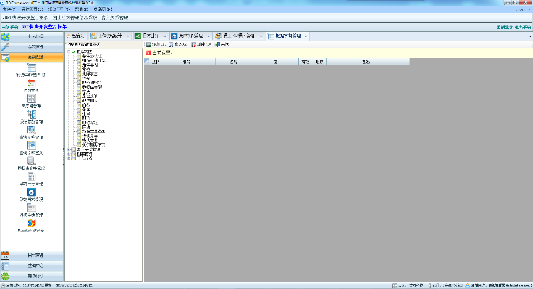Click the green flower icon in the bottom sidebar

point(5,276)
